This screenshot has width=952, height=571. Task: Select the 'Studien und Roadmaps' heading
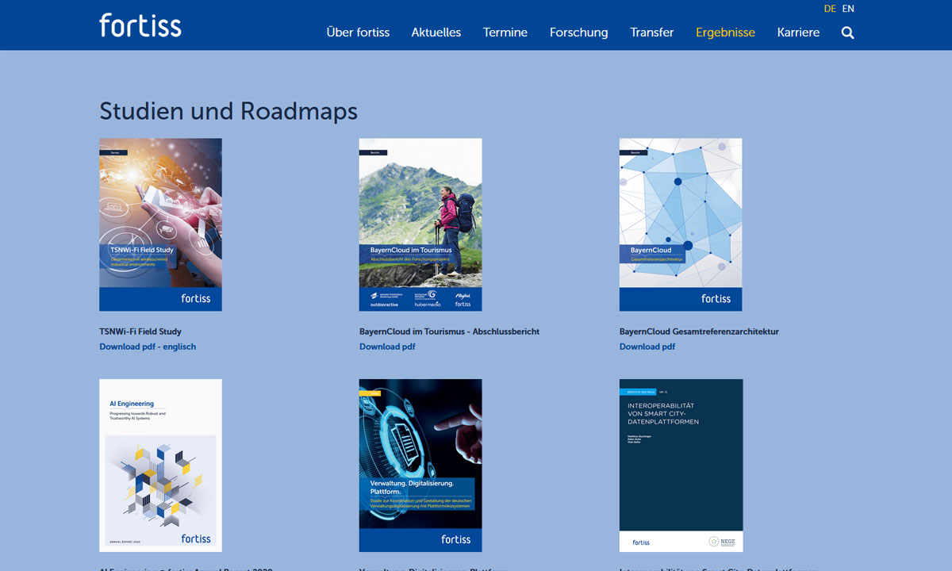tap(228, 111)
